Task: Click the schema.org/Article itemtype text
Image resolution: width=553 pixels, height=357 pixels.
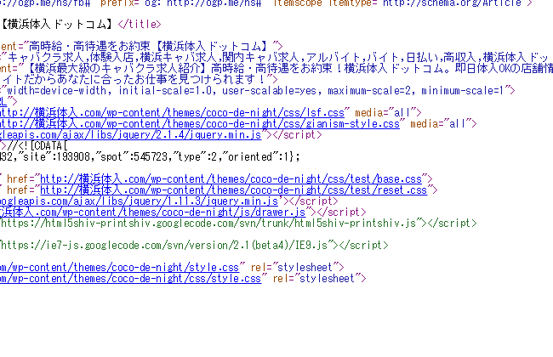Action: [452, 3]
